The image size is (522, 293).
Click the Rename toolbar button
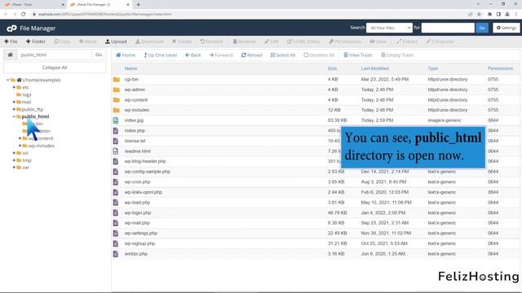point(245,42)
